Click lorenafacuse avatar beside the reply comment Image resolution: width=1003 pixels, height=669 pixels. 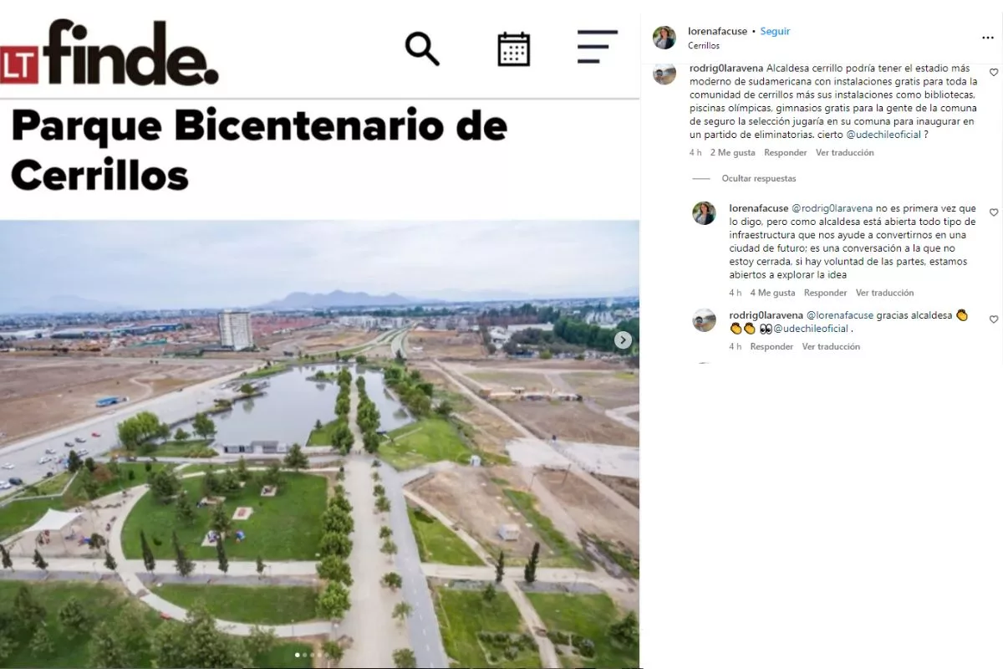click(x=704, y=213)
